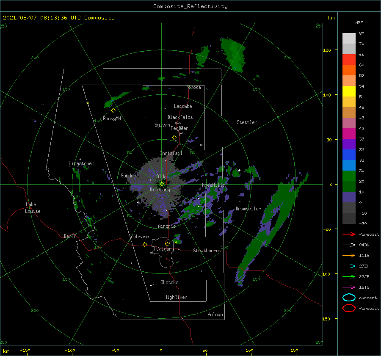Screen dimensions: 381x356
Task: Click the Airdrie city label
Action: (167, 226)
